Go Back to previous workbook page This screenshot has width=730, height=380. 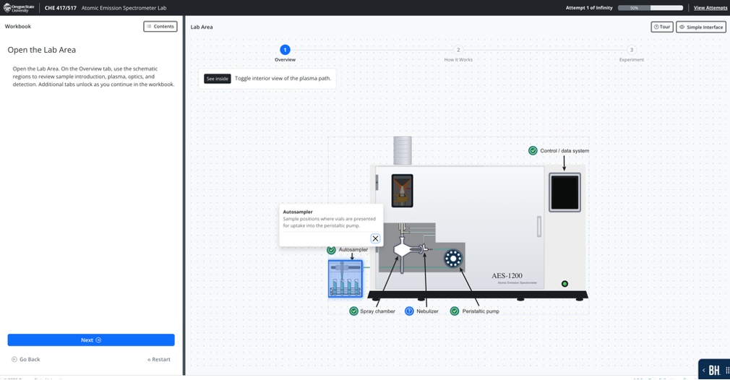point(25,360)
